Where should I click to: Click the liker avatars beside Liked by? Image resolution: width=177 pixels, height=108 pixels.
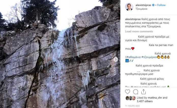point(131,98)
